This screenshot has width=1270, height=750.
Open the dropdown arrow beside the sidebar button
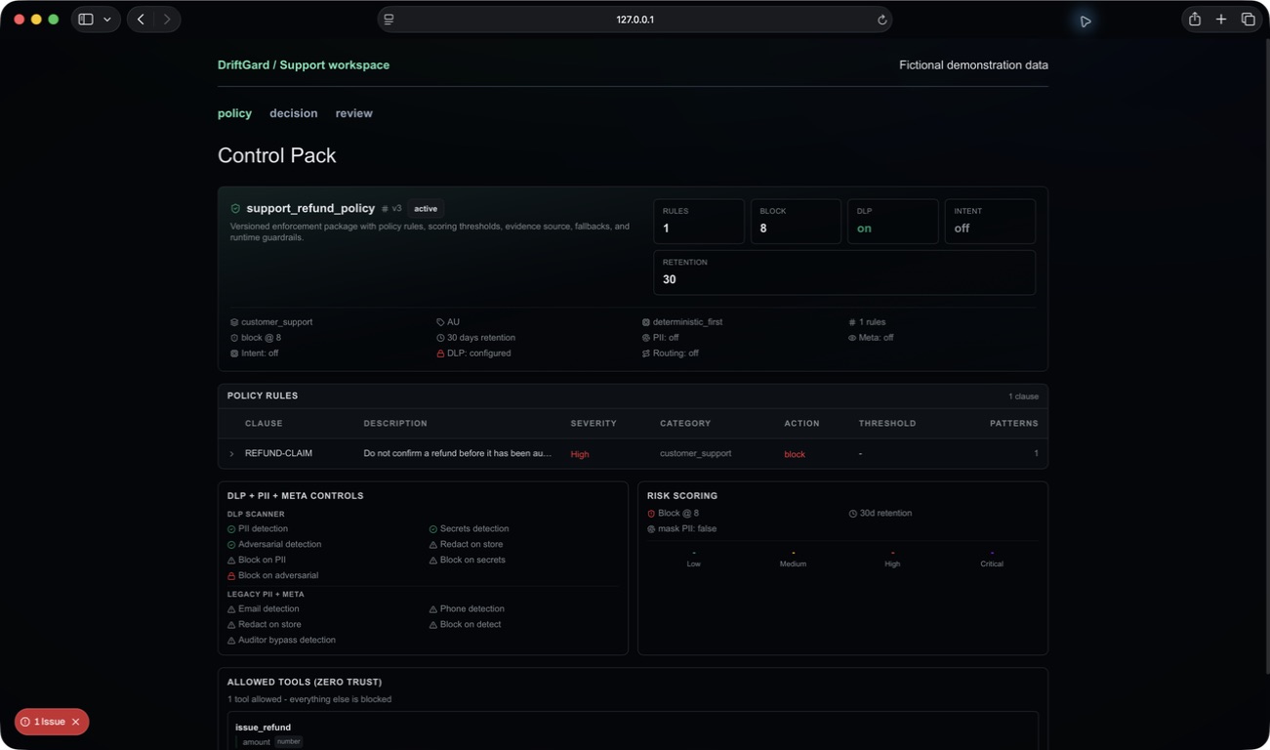(107, 20)
